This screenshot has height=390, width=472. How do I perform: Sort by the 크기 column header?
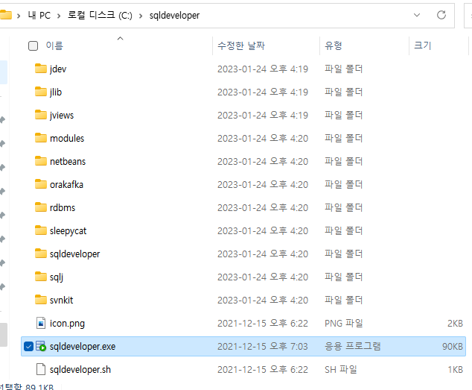(x=423, y=45)
